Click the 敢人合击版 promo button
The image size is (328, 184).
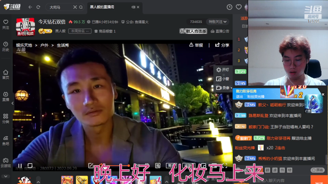pos(193,31)
